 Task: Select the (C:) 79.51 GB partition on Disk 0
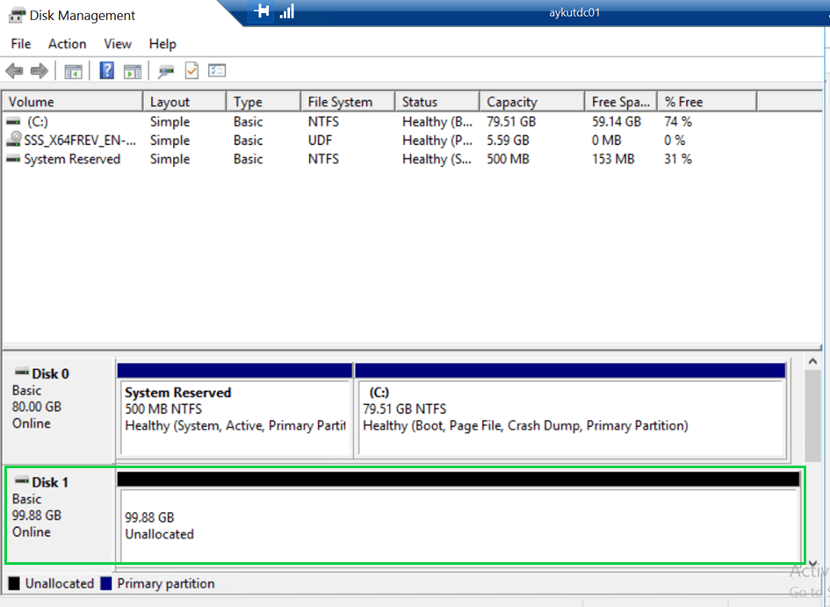point(569,417)
